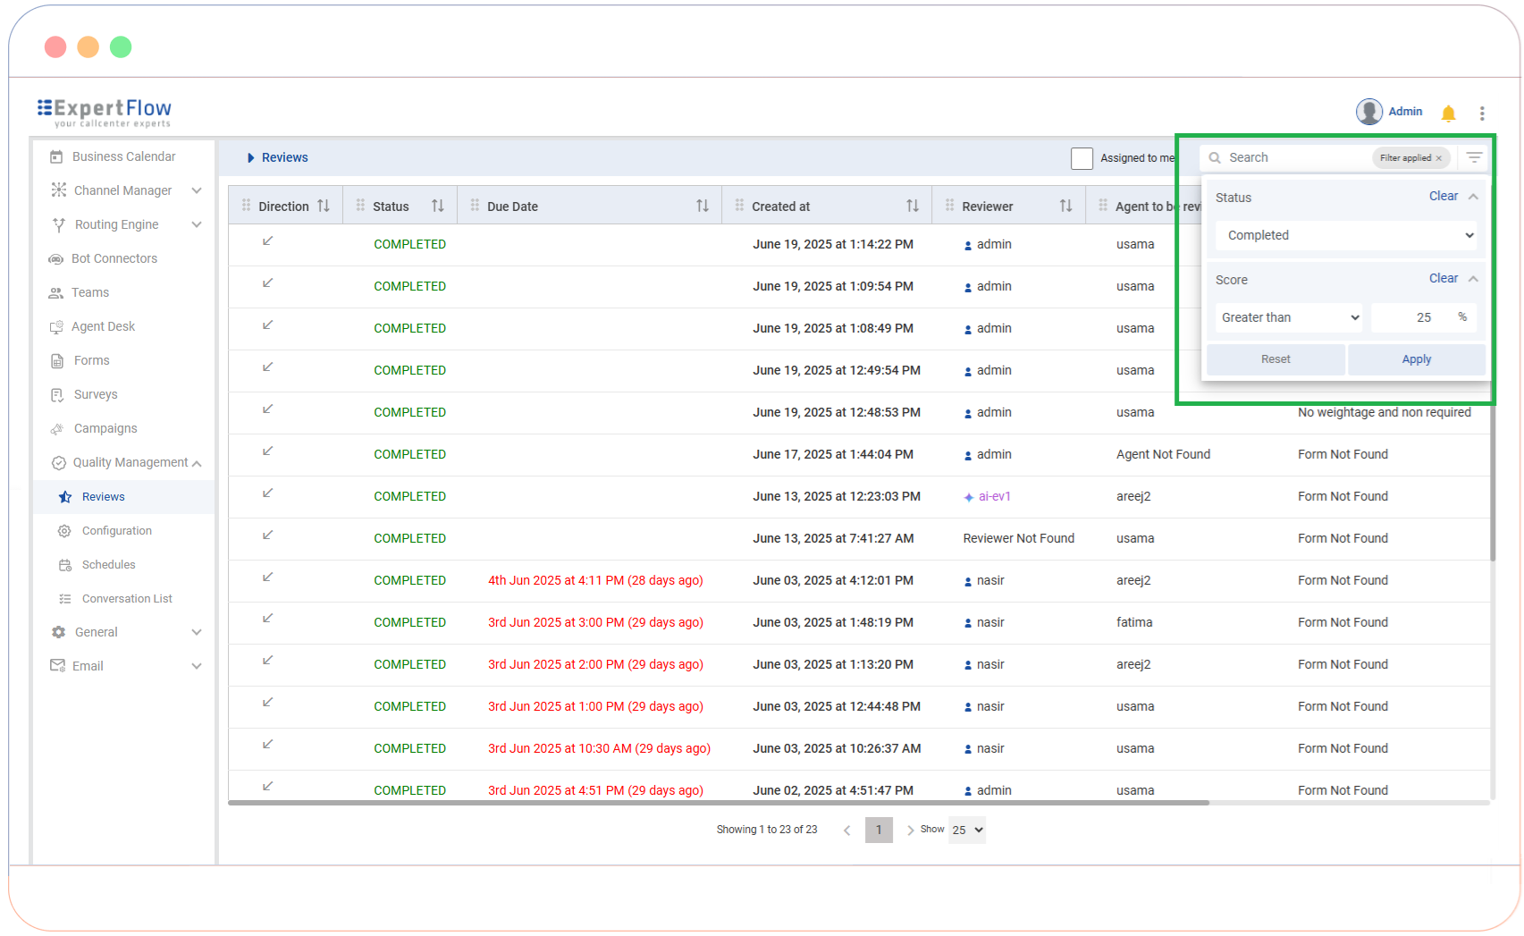Viewport: 1524px width, 936px height.
Task: Remove the Filter applied chip
Action: pyautogui.click(x=1439, y=158)
